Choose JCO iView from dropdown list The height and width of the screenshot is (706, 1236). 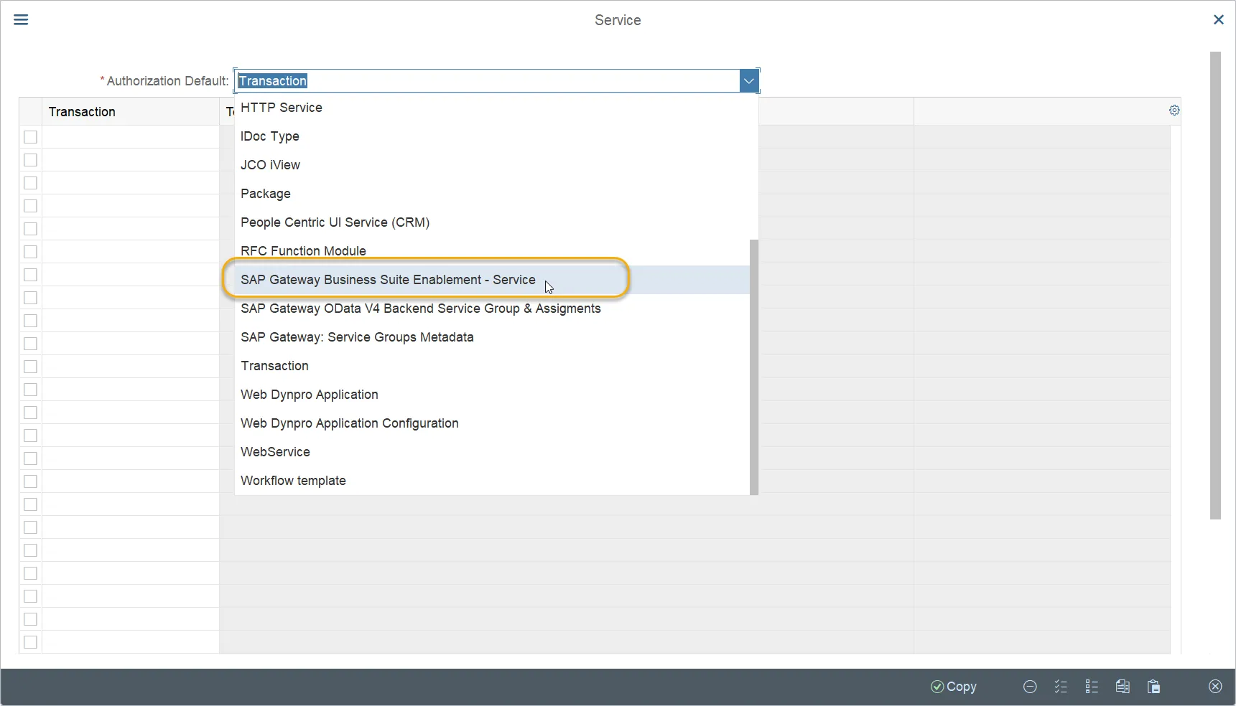492,165
